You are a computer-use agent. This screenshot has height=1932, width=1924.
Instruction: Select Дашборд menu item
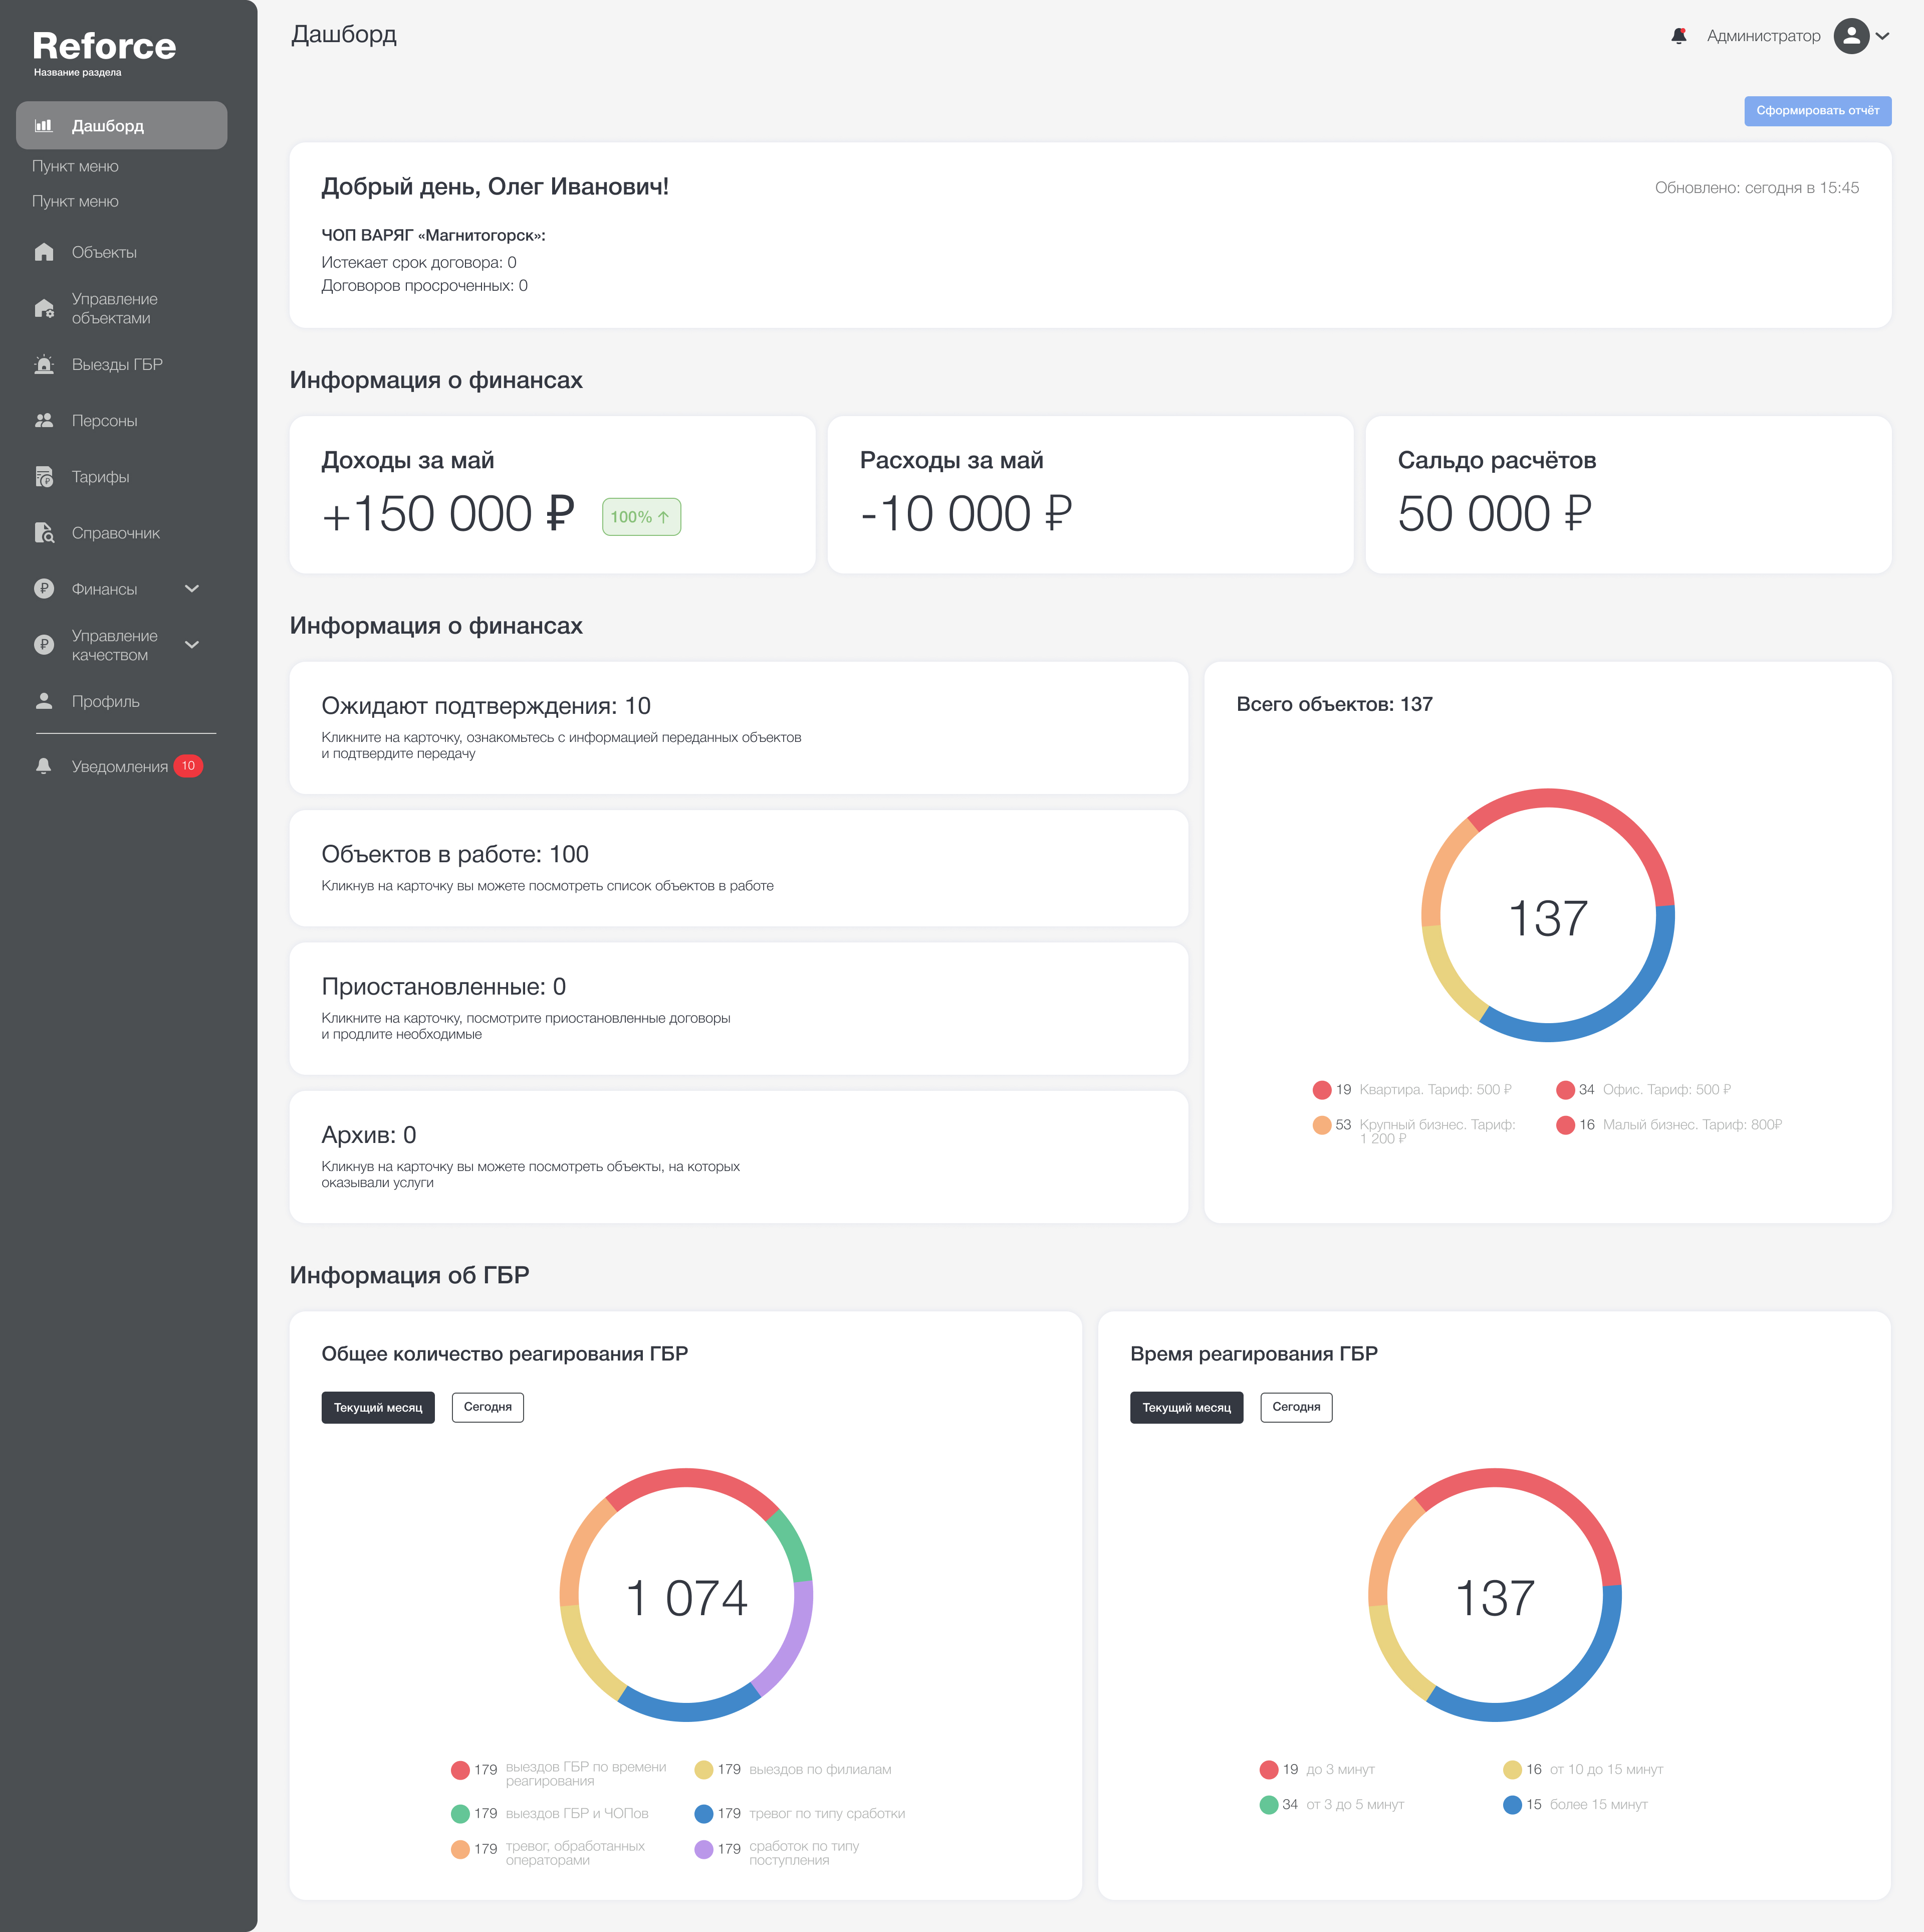tap(122, 125)
